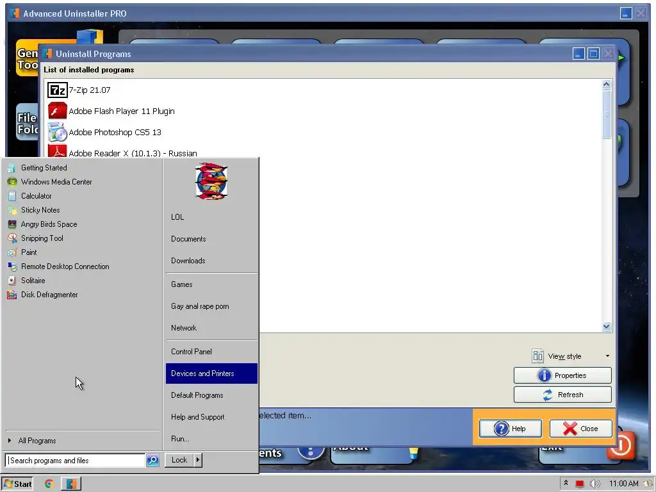Open the View style dropdown
The image size is (656, 492).
click(571, 356)
